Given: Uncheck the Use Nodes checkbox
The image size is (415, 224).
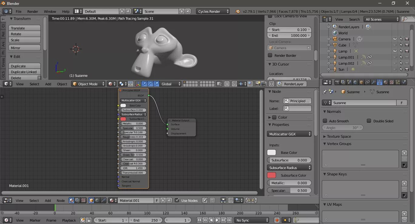Looking at the screenshot, I should 177,200.
